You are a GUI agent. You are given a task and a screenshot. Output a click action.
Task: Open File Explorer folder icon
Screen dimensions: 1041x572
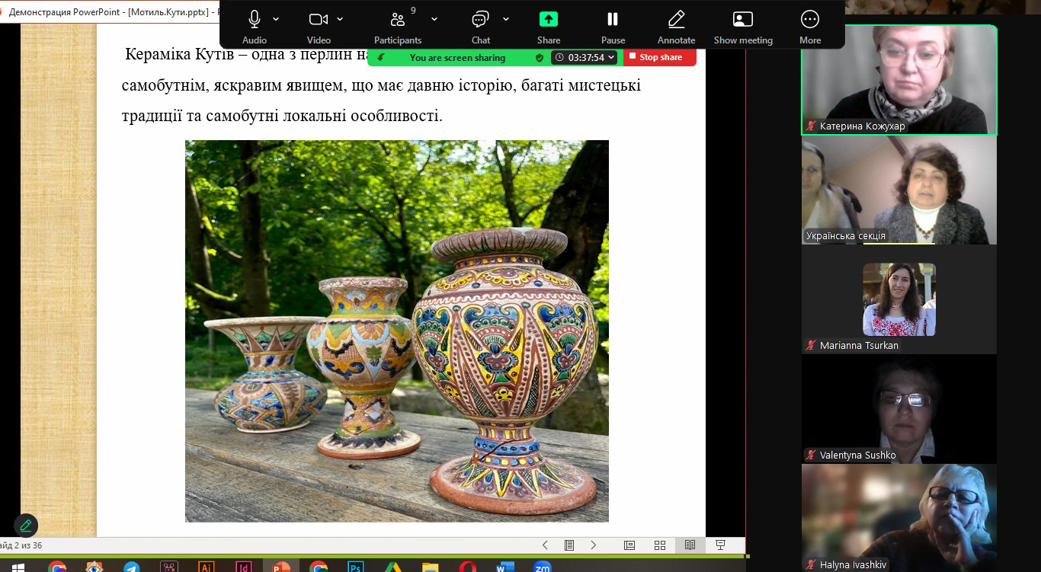431,567
